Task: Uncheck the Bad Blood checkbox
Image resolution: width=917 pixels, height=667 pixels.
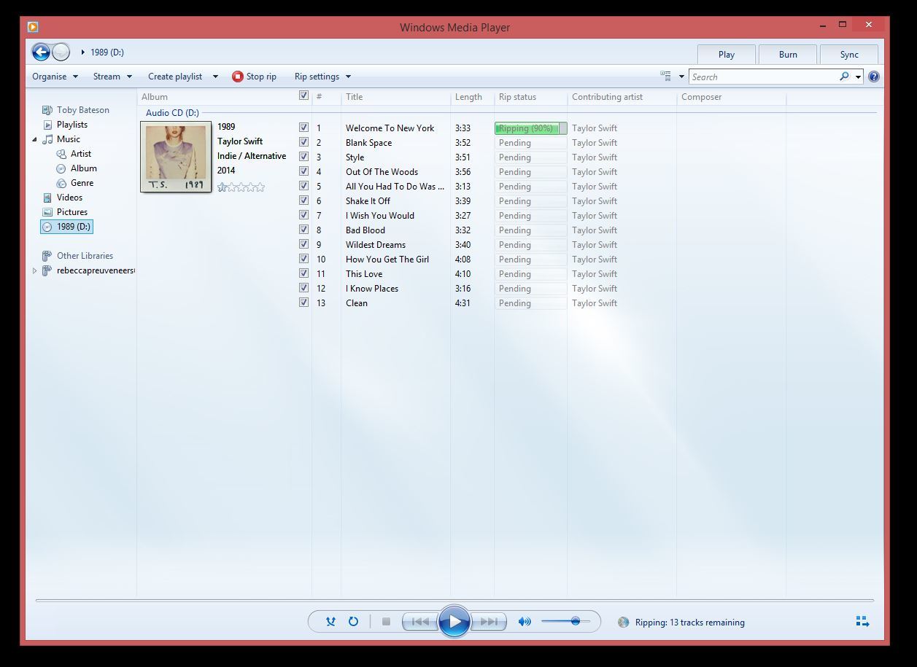Action: click(x=303, y=230)
